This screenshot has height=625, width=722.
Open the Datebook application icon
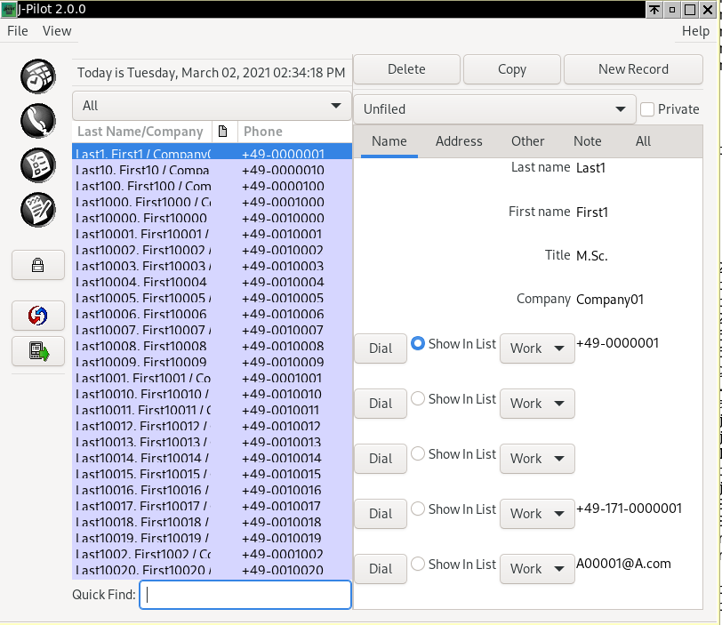tap(37, 76)
